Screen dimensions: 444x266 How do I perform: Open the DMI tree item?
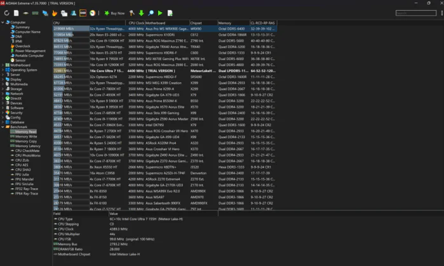18,37
